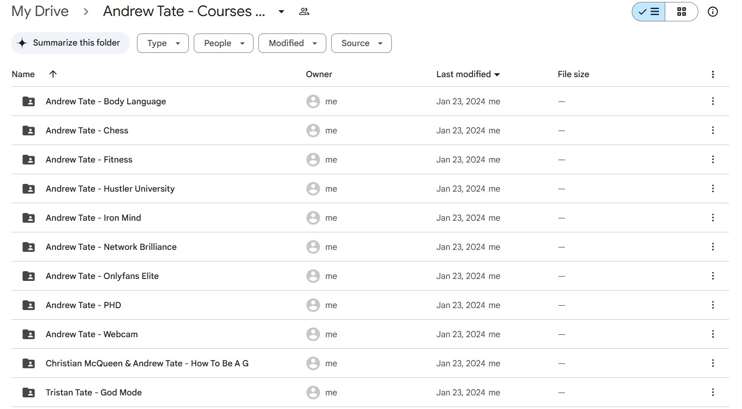Click the Fitness shared folder icon
742x409 pixels.
29,160
